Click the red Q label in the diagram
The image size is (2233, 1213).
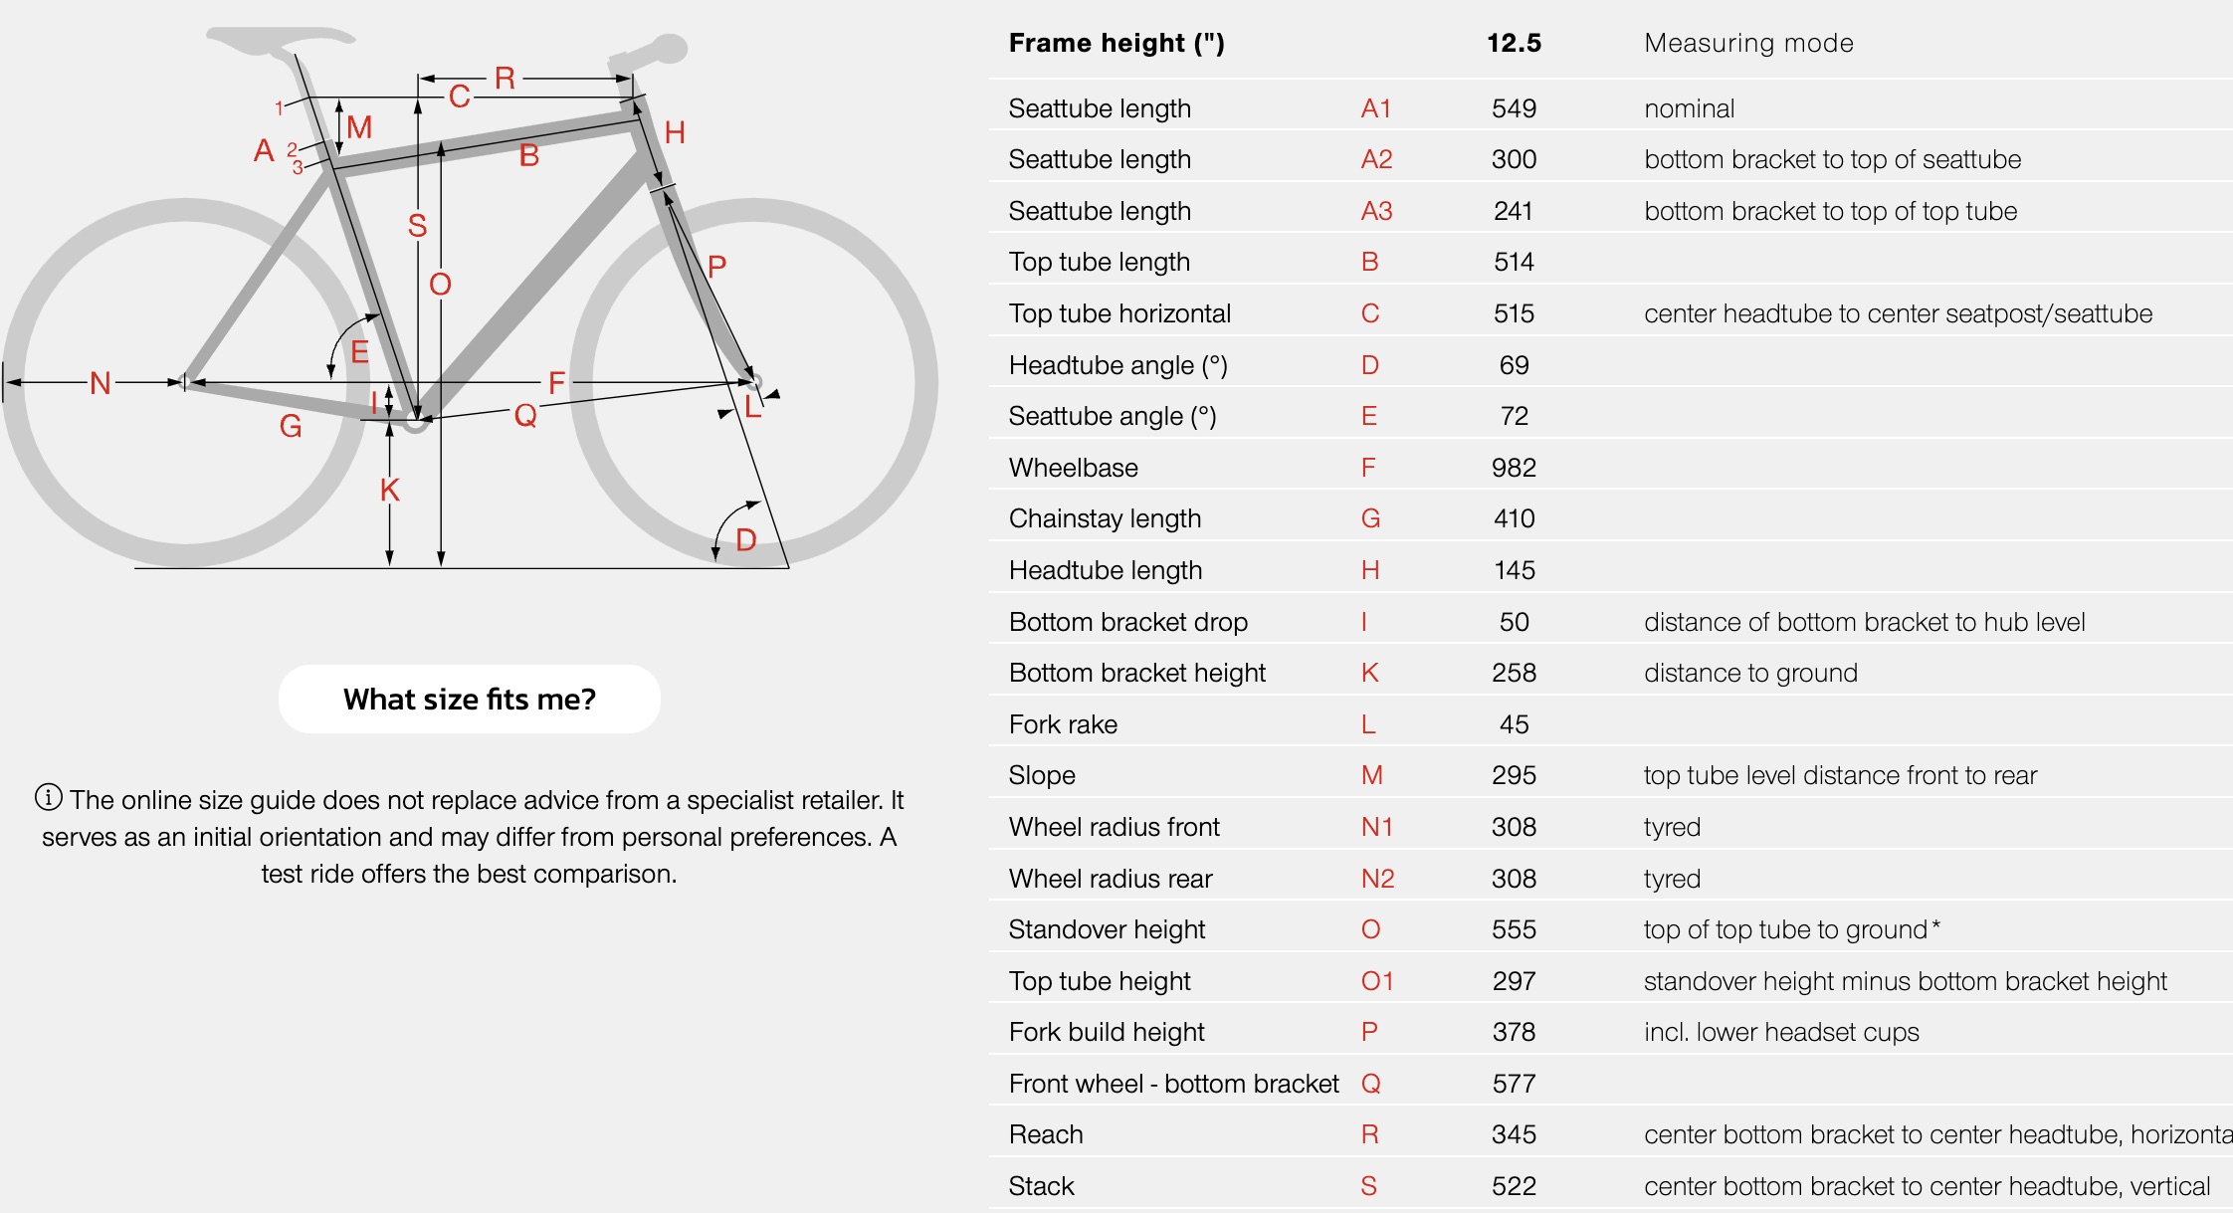[525, 415]
